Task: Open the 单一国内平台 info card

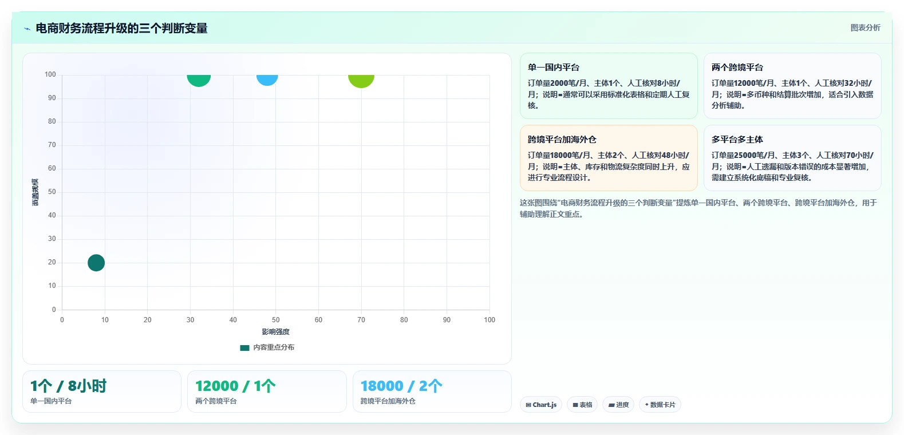Action: click(609, 86)
